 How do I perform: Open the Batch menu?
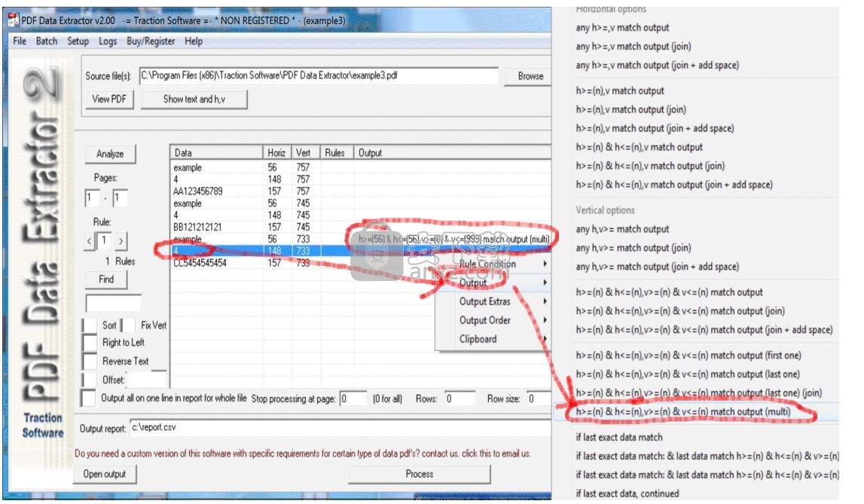[x=46, y=41]
